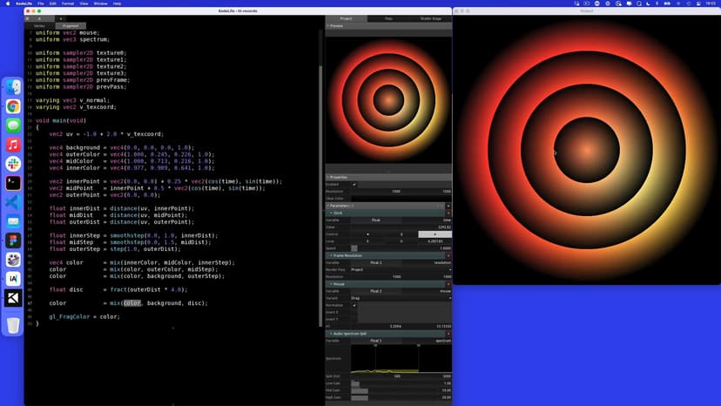Remove the Clock parameter

tap(448, 213)
